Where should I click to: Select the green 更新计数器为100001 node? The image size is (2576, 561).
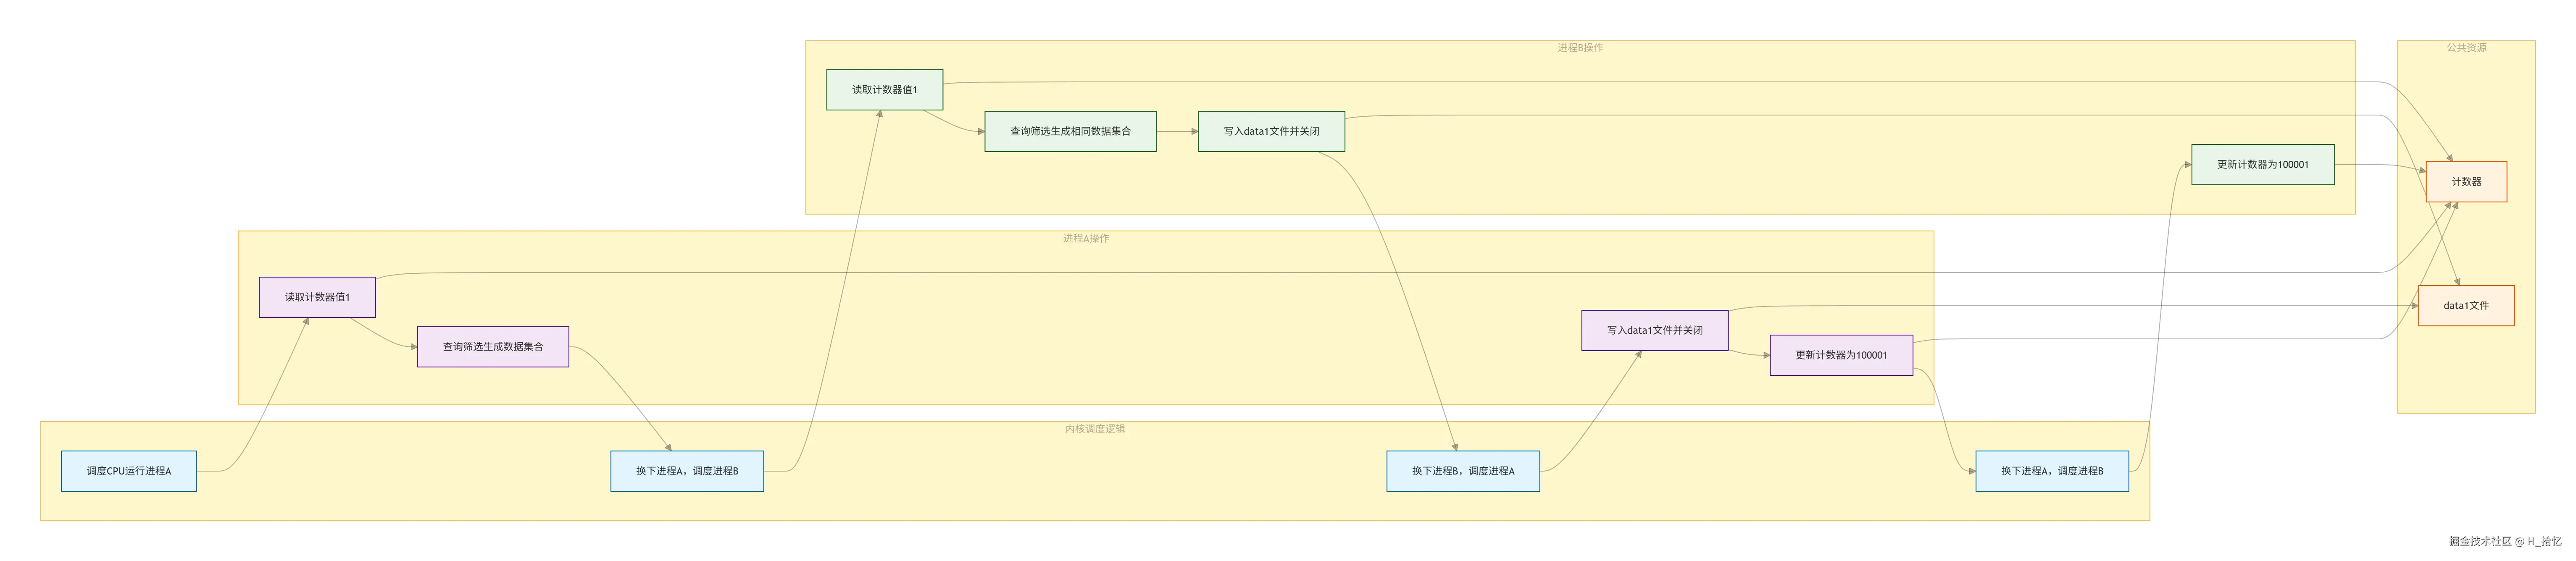coord(2262,165)
